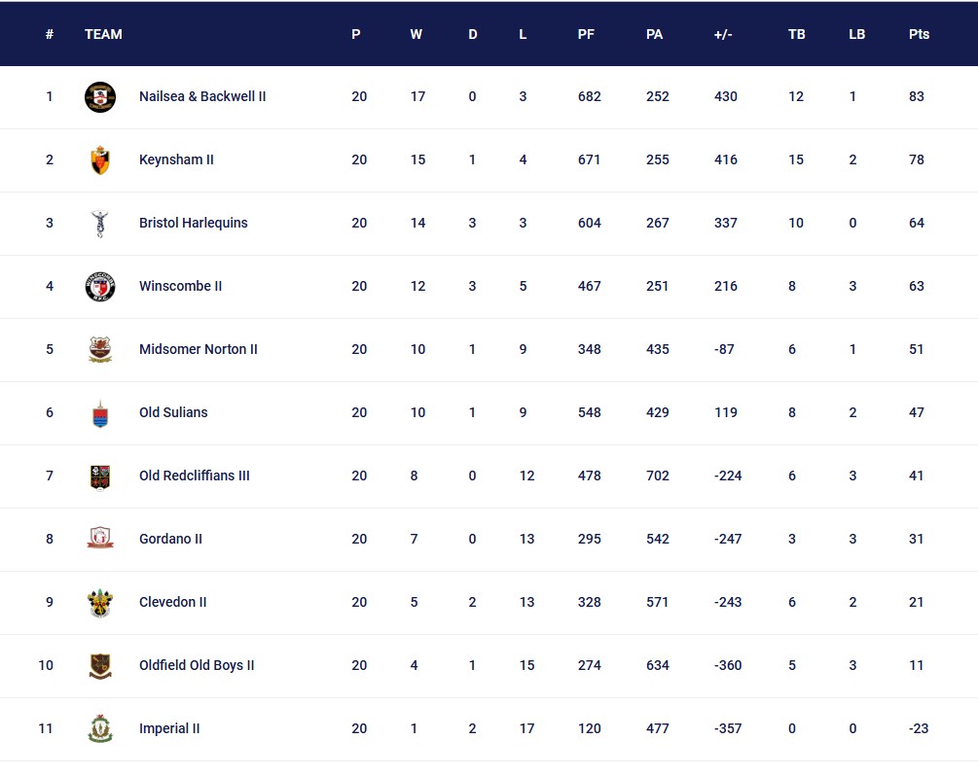
Task: Click the Nailsea & Backwell II club crest
Action: (x=99, y=97)
